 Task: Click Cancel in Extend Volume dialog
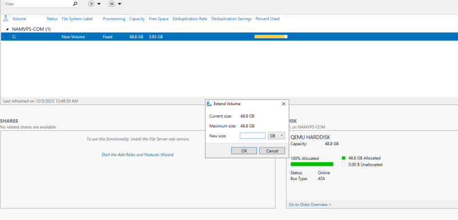coord(273,151)
